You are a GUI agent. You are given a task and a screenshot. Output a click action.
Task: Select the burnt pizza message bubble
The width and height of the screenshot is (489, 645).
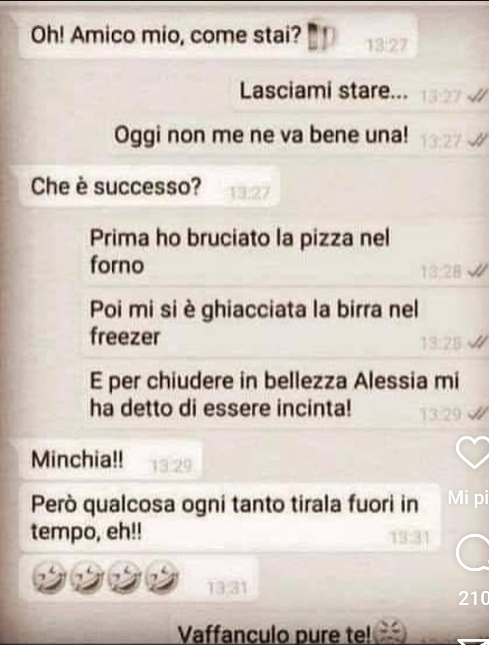point(285,253)
